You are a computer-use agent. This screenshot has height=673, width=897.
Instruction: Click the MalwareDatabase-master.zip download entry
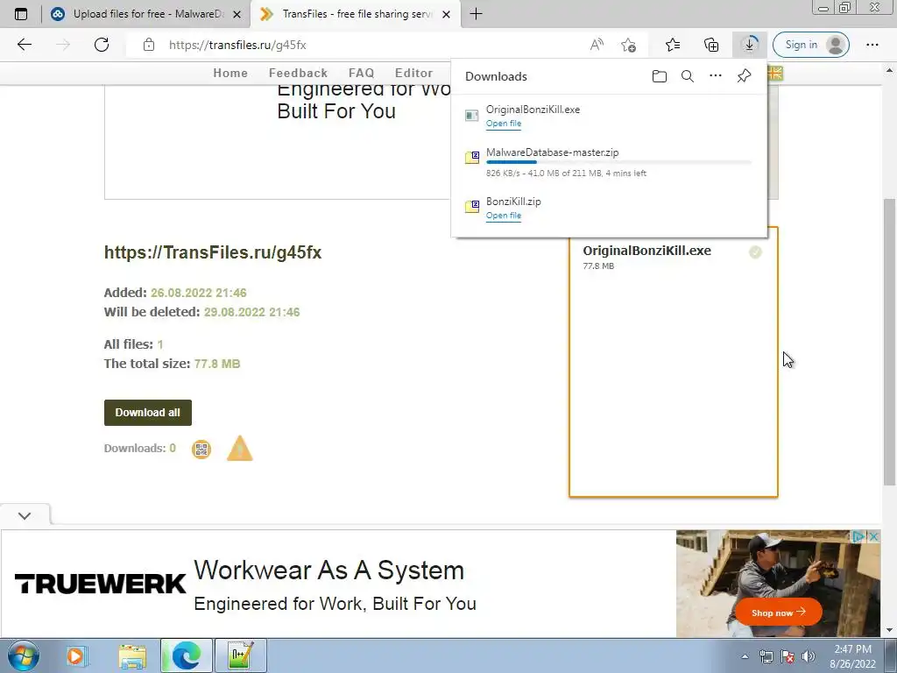pyautogui.click(x=609, y=162)
